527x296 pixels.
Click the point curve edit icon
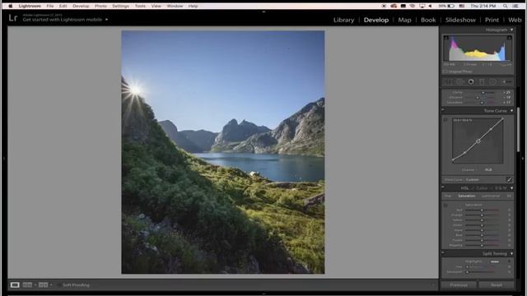pyautogui.click(x=509, y=179)
